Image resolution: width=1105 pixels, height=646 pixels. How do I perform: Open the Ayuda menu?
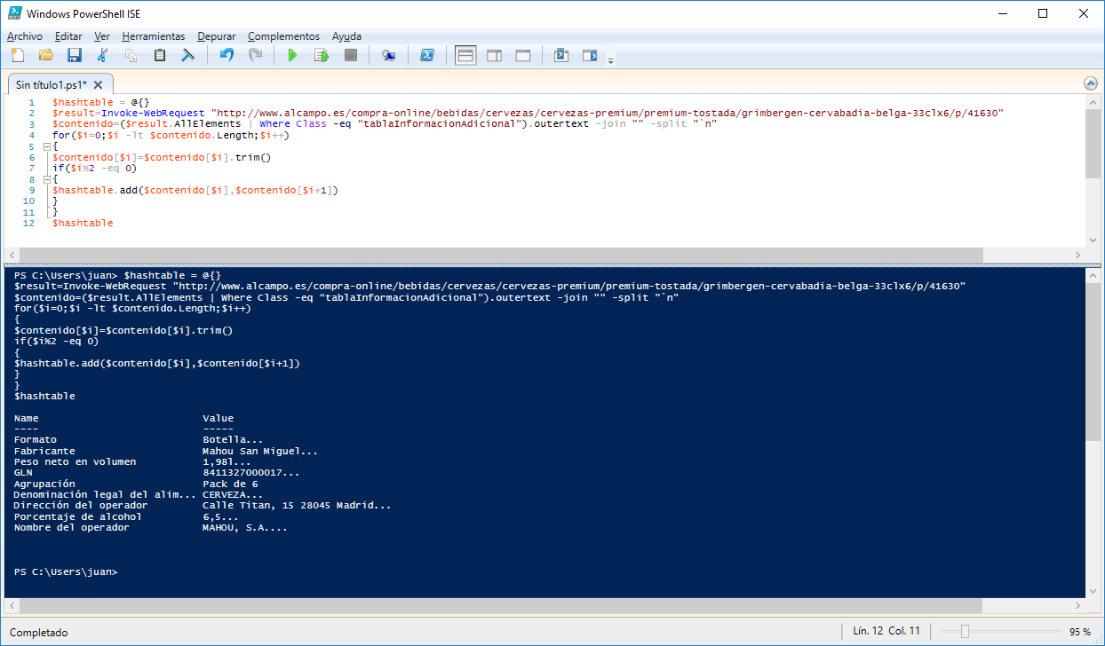346,36
